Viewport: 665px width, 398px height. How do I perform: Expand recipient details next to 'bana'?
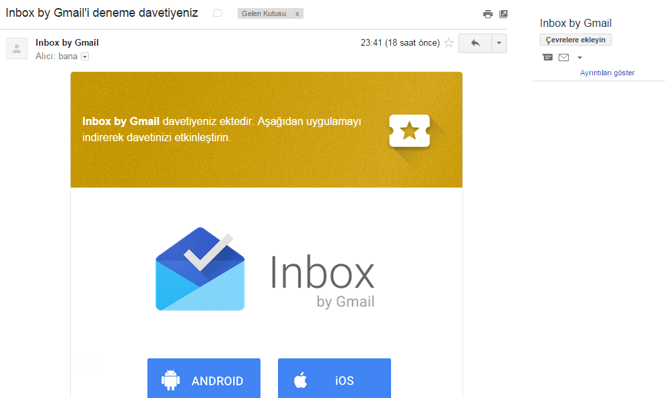(85, 56)
